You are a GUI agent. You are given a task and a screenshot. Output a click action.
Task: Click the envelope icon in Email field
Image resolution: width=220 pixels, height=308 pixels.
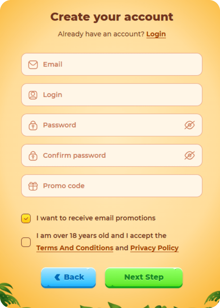(33, 65)
